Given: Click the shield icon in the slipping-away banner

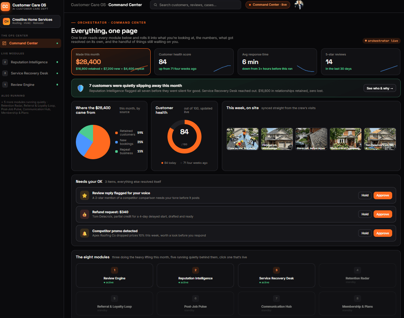Looking at the screenshot, I should click(x=81, y=88).
